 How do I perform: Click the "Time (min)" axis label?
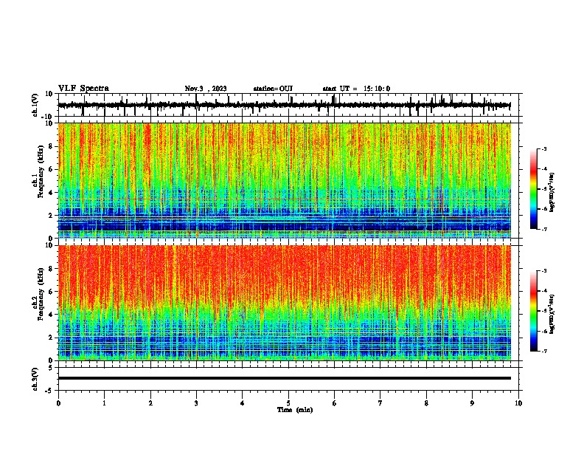tap(295, 410)
